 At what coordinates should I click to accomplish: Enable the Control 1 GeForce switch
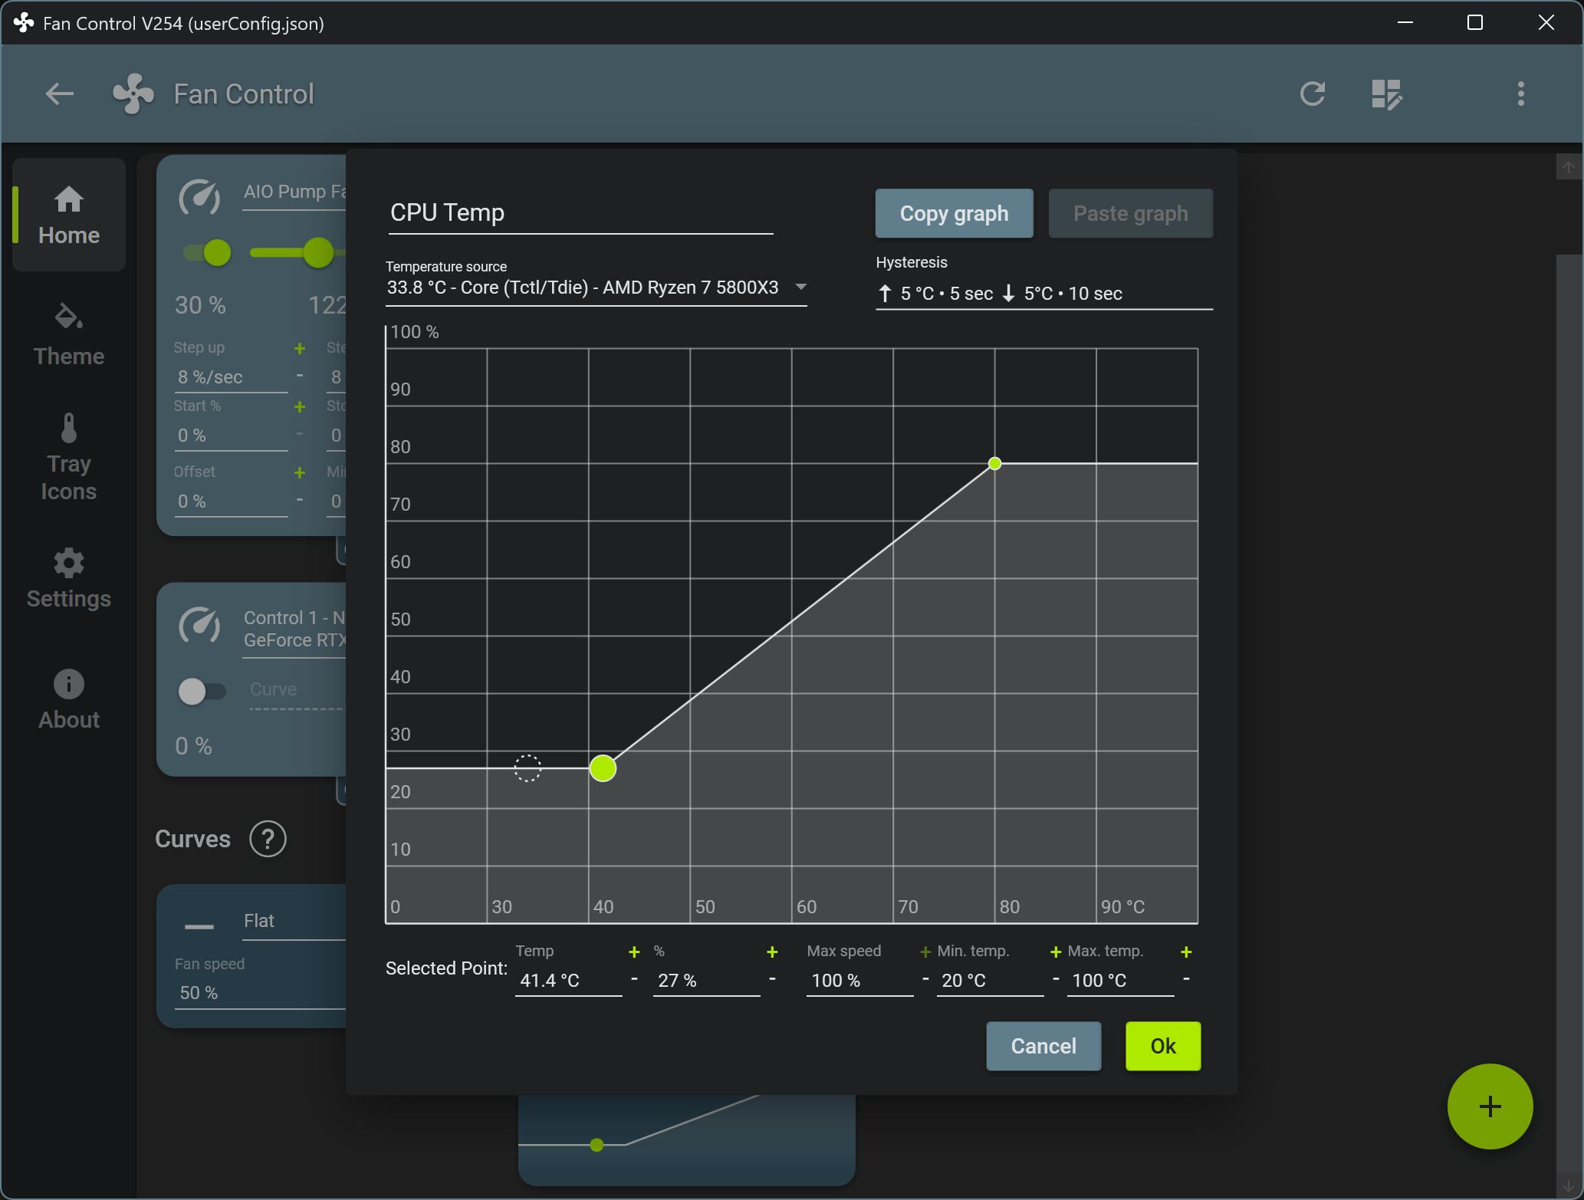pos(202,691)
